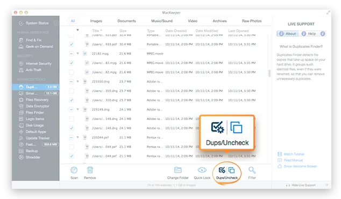Click Hide Live Support
The image size is (341, 199).
[x=301, y=185]
